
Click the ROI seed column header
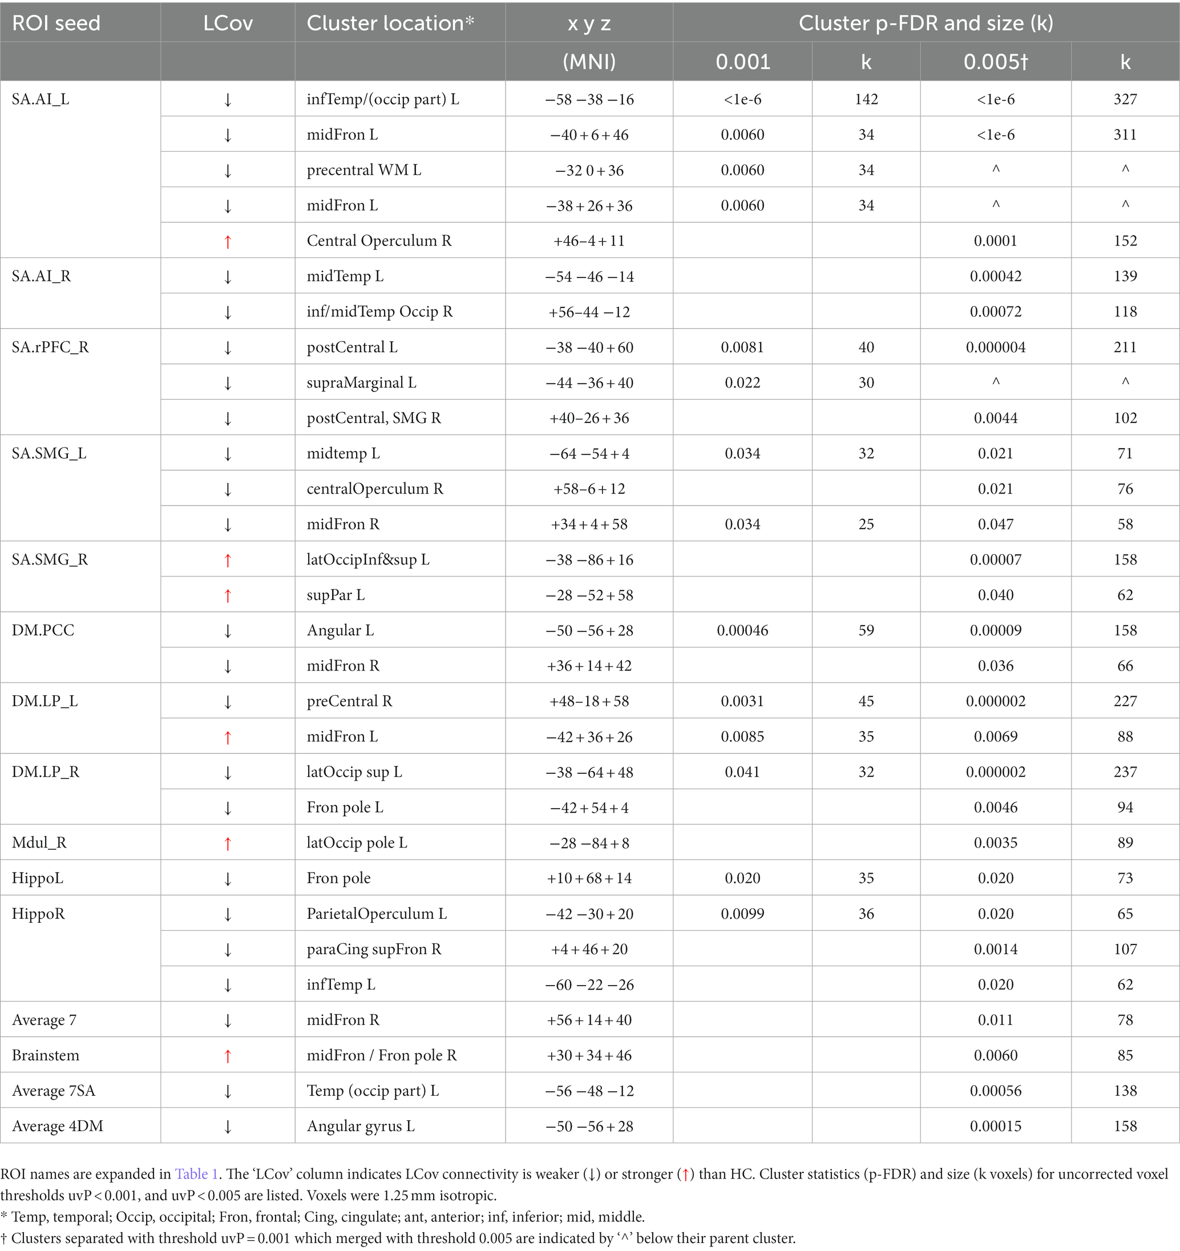(x=56, y=23)
